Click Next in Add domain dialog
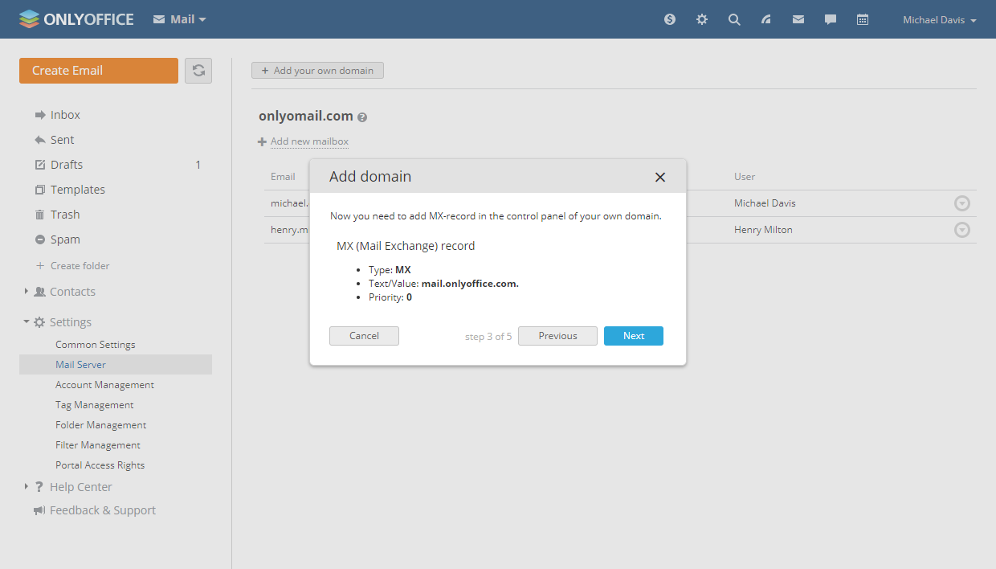 634,336
